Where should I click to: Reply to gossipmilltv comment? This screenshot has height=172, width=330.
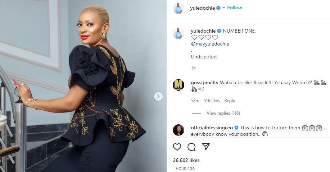(x=229, y=101)
